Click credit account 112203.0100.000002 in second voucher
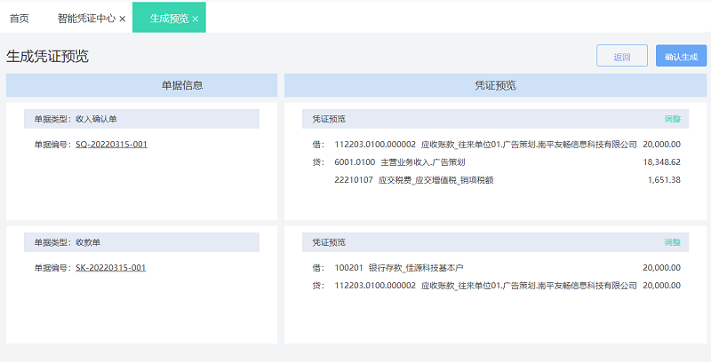 click(x=375, y=285)
